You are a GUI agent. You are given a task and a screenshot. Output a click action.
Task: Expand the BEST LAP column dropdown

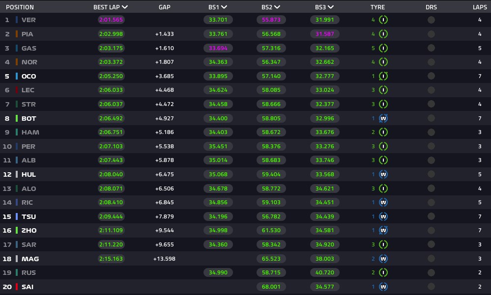coord(125,7)
